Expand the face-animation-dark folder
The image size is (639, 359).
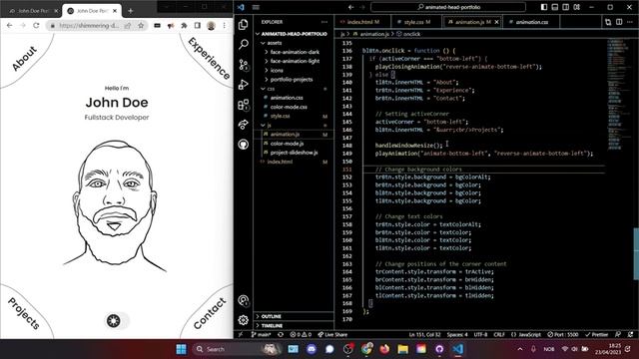pos(294,52)
